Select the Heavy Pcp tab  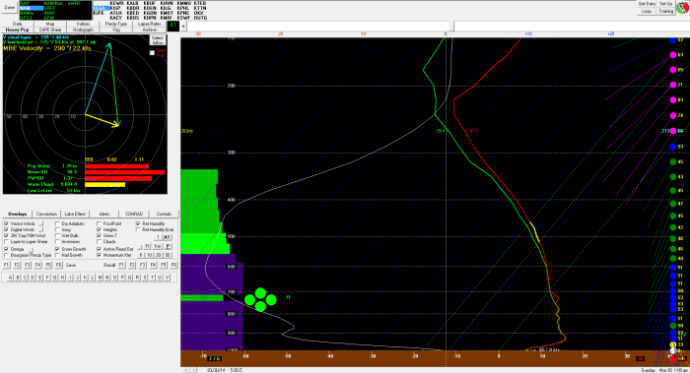(17, 30)
